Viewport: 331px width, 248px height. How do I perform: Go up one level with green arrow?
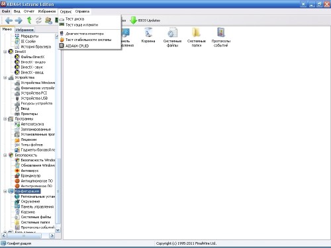click(x=29, y=21)
